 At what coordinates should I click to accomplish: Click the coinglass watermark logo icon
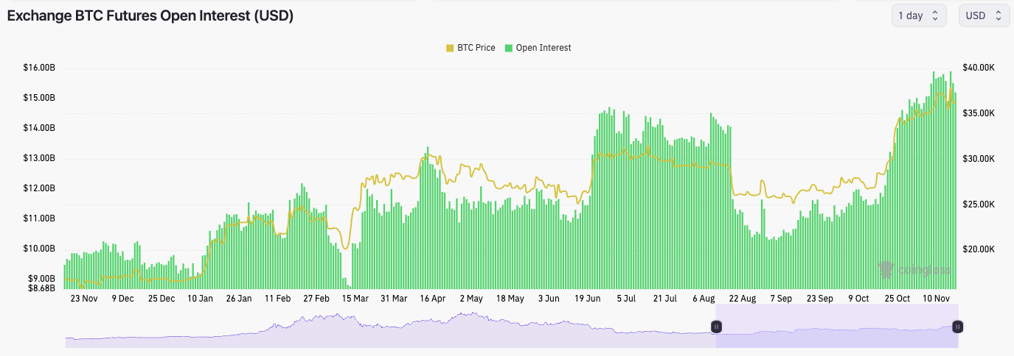coord(886,270)
